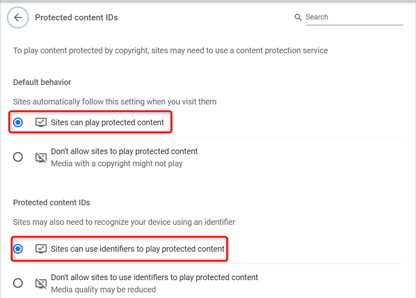Click the crossed-out monitor icon for disallowed playback
Image resolution: width=416 pixels, height=298 pixels.
[41, 156]
